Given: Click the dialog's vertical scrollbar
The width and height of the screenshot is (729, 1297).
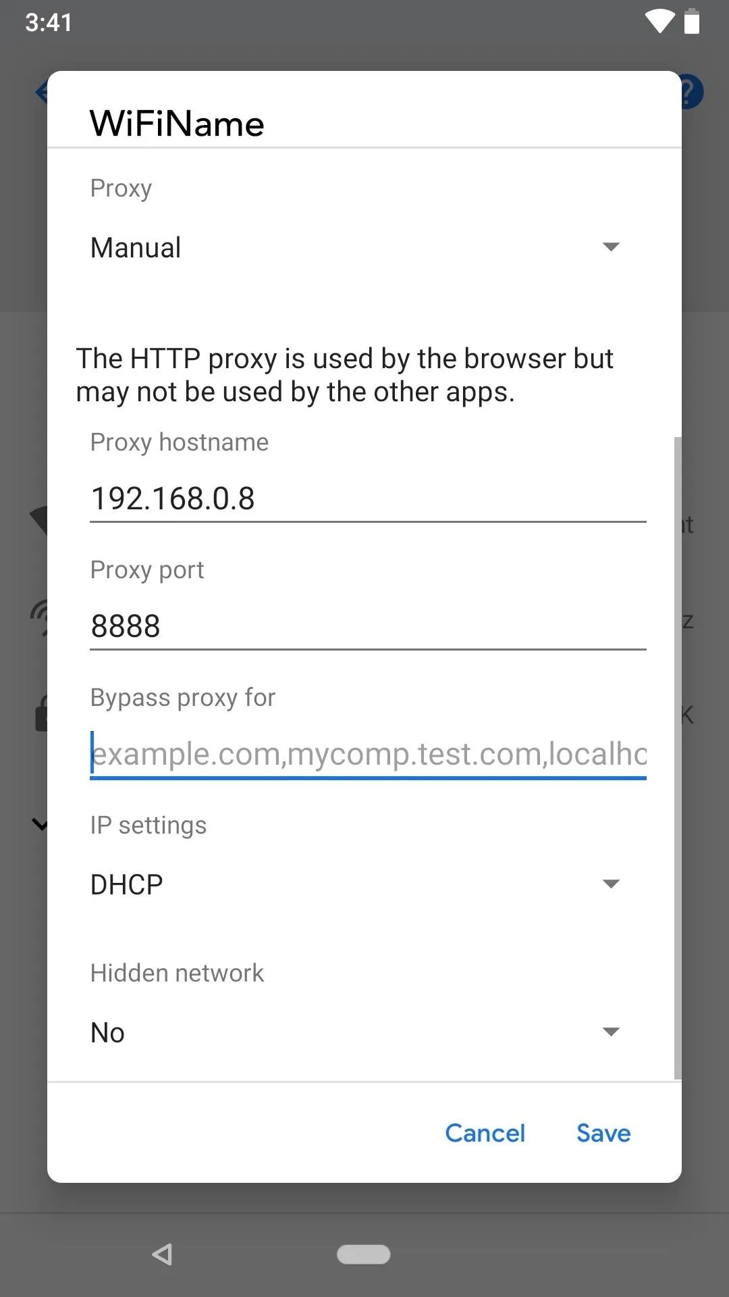Looking at the screenshot, I should click(678, 758).
